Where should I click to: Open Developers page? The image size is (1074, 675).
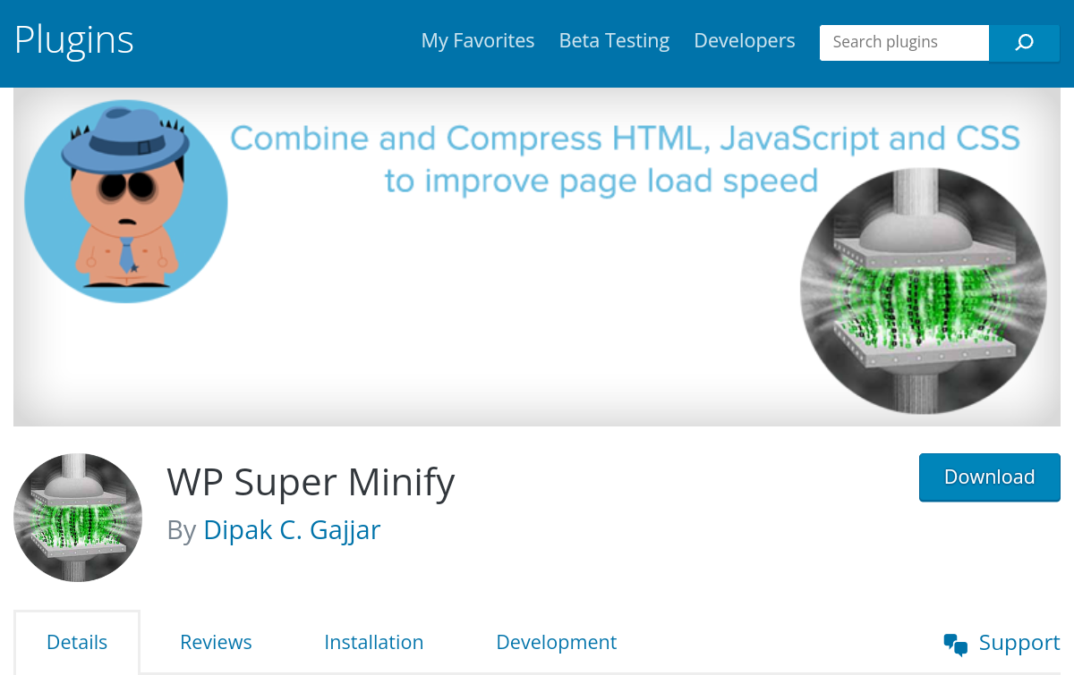point(745,41)
